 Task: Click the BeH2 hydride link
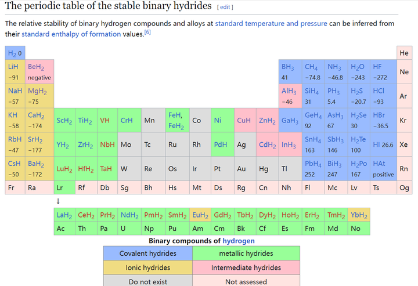36,67
